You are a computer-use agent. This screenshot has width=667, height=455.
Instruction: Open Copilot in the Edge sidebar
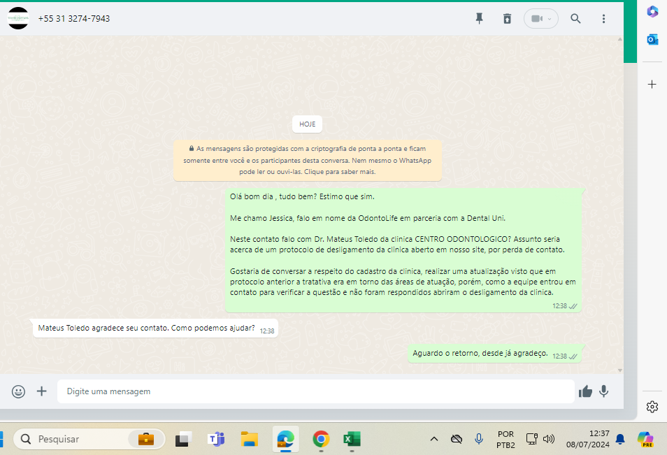click(x=652, y=11)
